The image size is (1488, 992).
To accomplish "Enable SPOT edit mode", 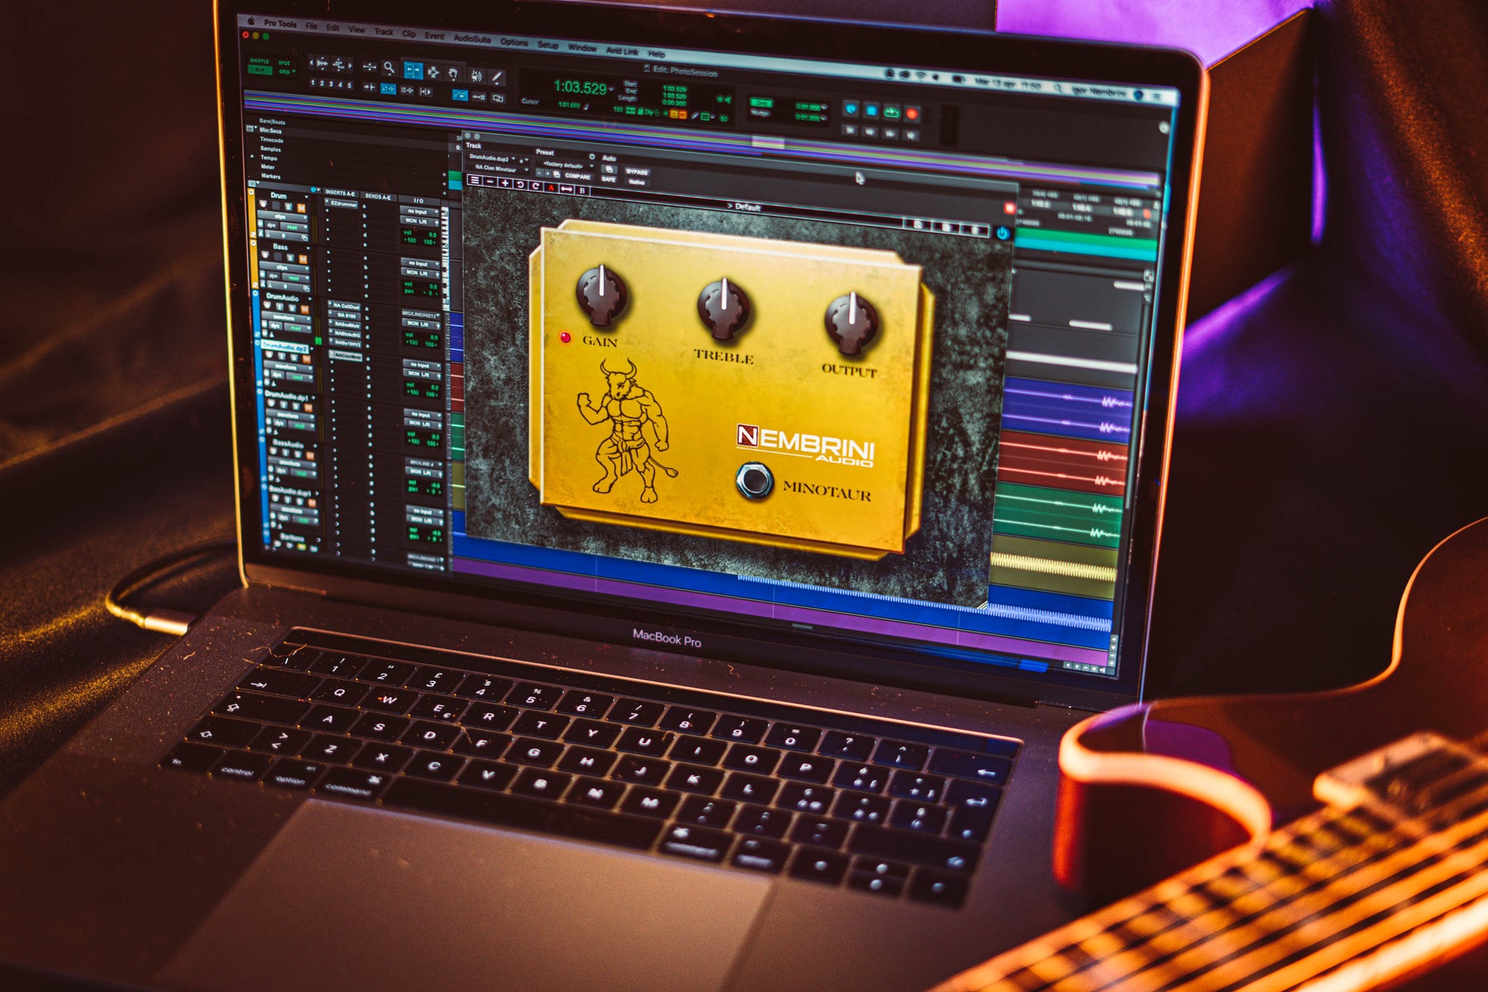I will pyautogui.click(x=284, y=63).
